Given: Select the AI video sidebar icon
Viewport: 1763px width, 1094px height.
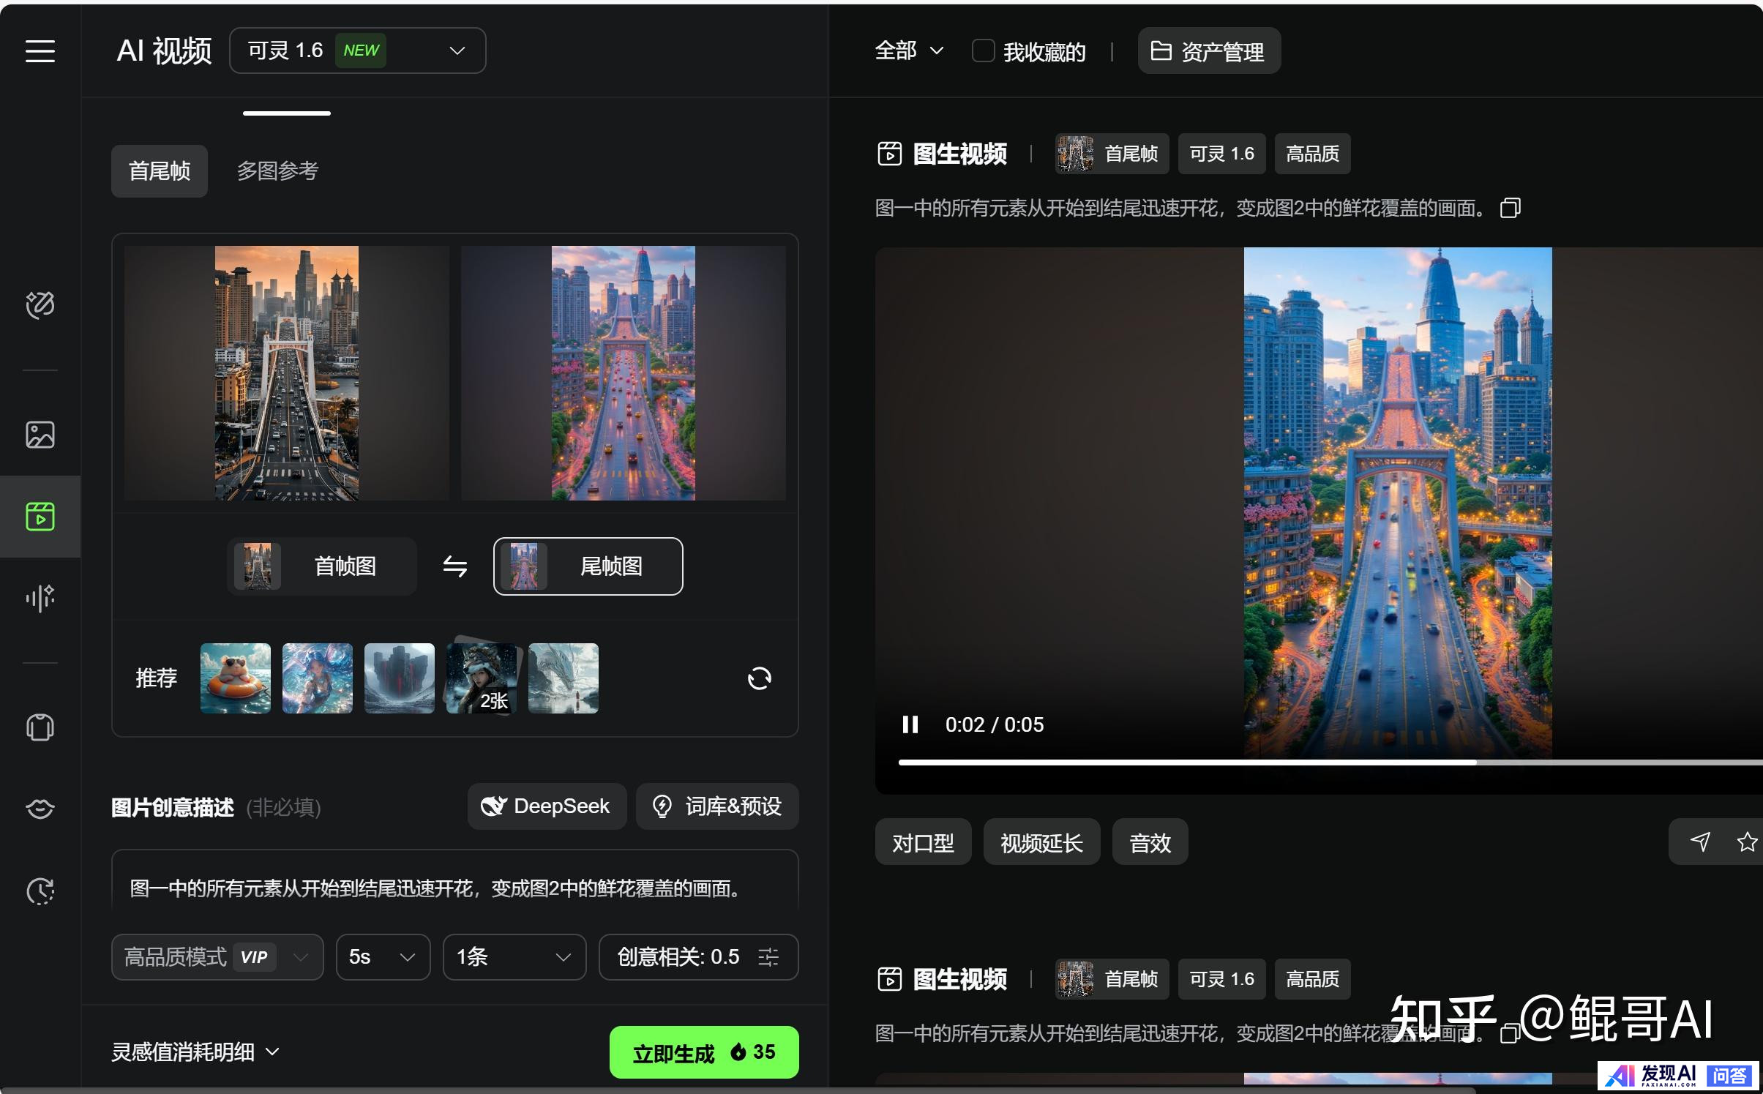Looking at the screenshot, I should 40,517.
